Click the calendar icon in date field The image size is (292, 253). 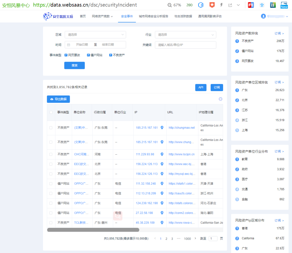tap(68, 45)
